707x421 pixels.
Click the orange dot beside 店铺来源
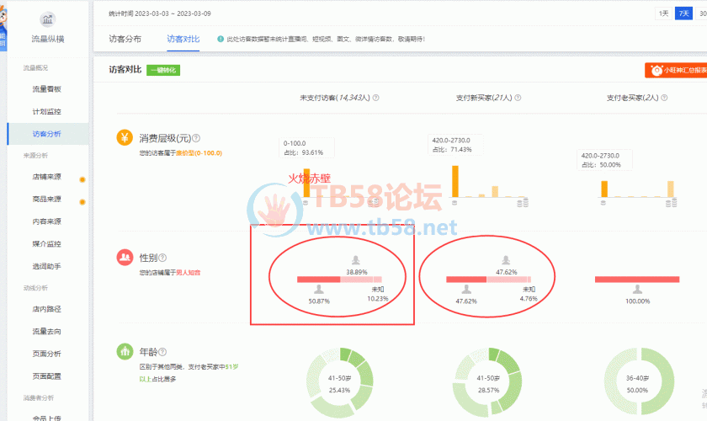tap(82, 179)
